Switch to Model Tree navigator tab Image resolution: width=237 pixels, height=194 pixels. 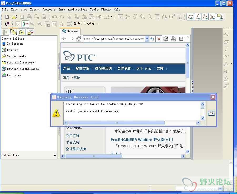5,32
